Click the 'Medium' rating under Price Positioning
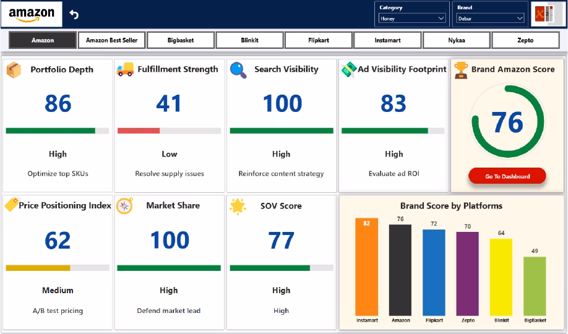The height and width of the screenshot is (334, 568). click(x=58, y=290)
